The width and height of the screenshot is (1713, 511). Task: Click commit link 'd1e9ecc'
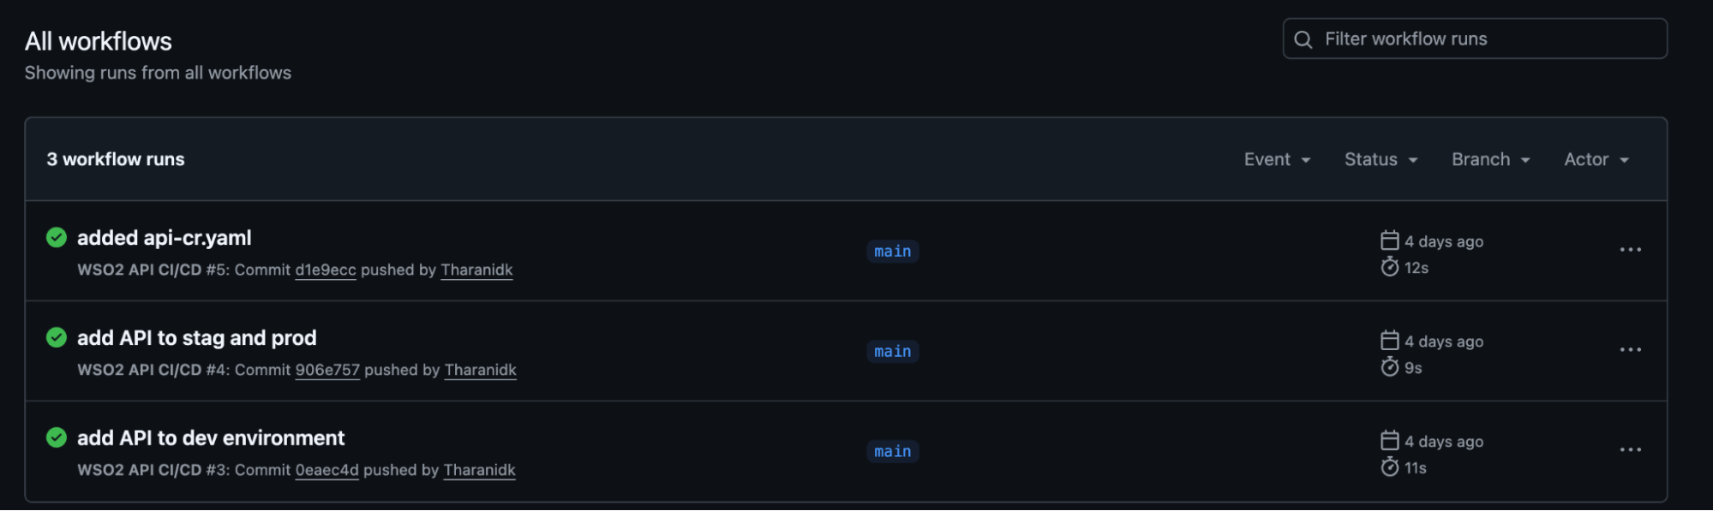(x=325, y=270)
